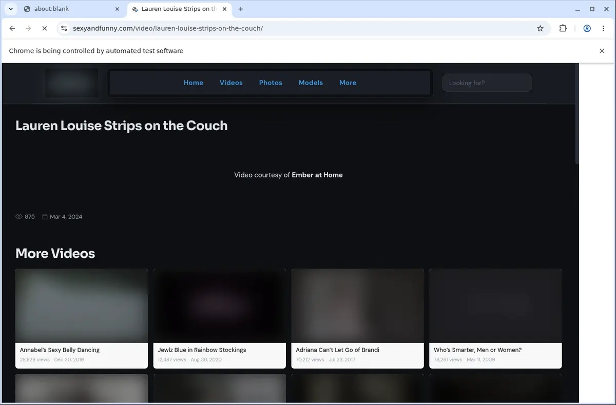
Task: Open the Chrome profile icon
Action: (x=587, y=29)
